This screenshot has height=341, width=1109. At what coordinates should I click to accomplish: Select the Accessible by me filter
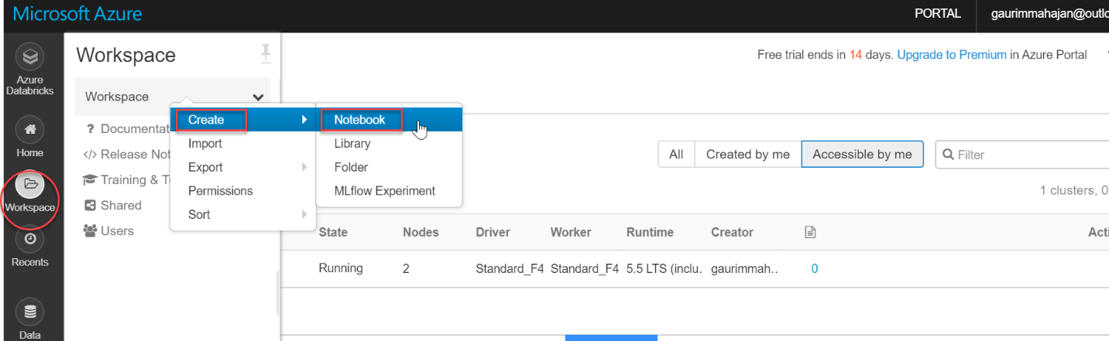pyautogui.click(x=862, y=155)
